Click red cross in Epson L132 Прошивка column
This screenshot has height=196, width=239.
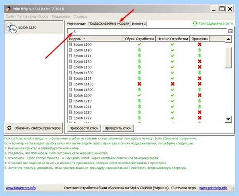[x=200, y=78]
